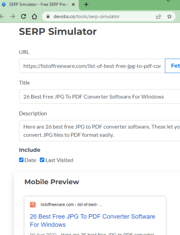Click the Fetch button next to URL

coord(172,66)
